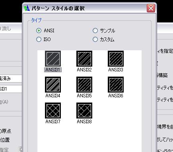This screenshot has height=152, width=173.
Task: Select the ANSI31 hatch pattern swatch
Action: 53,59
